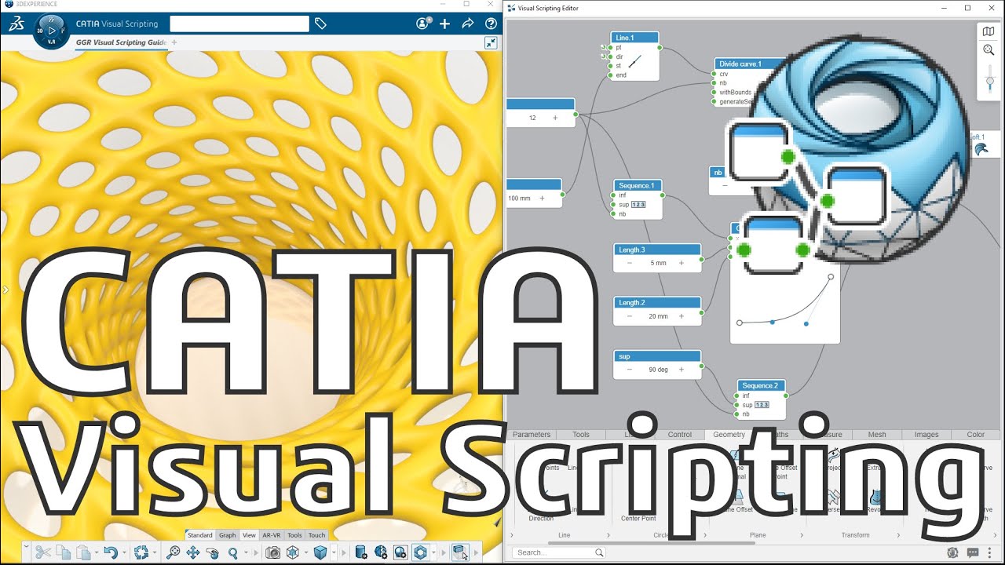Click the Fit All In magnifier icon
The height and width of the screenshot is (565, 1005).
174,552
